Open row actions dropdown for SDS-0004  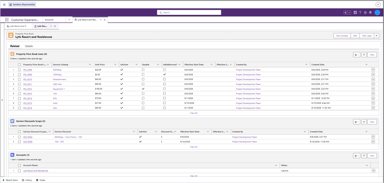pyautogui.click(x=373, y=137)
